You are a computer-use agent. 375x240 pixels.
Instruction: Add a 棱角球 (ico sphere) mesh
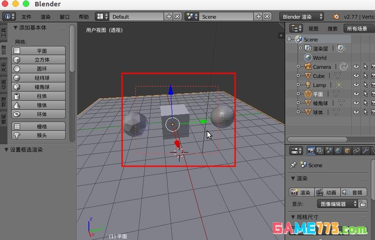[39, 87]
